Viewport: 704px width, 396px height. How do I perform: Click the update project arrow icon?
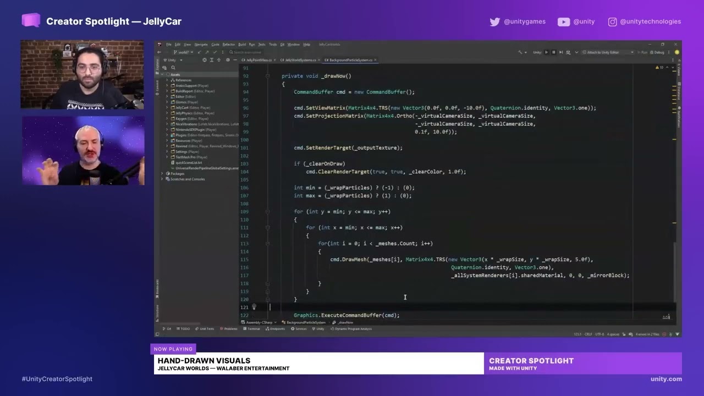point(199,52)
